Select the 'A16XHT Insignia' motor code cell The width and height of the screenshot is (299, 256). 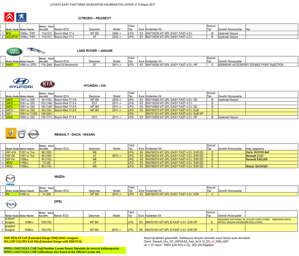[x=12, y=221]
